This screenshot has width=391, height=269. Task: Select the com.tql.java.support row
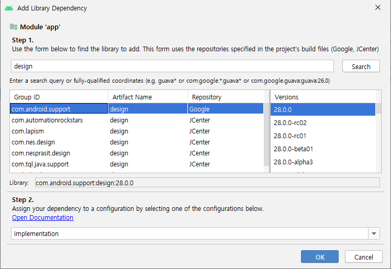coord(137,164)
